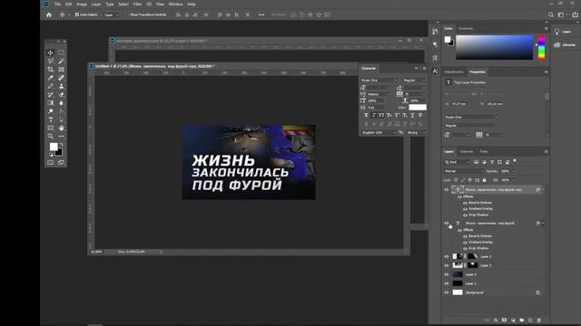
Task: Delete layer using trash icon in Layers panel
Action: [x=538, y=320]
